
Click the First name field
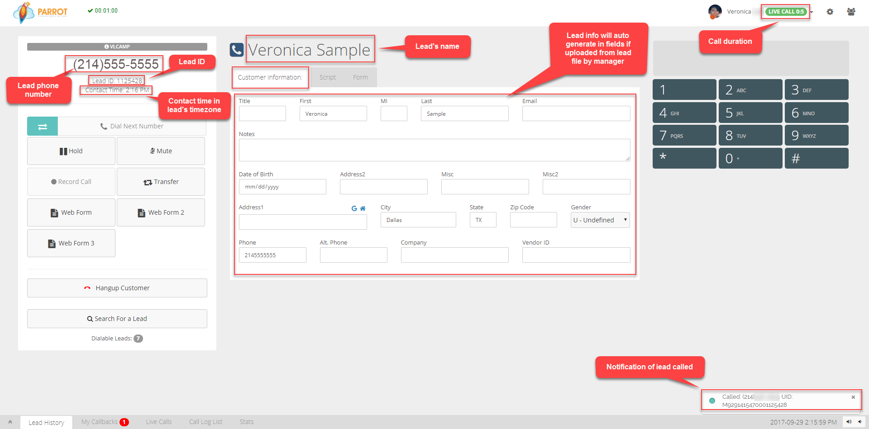pyautogui.click(x=333, y=113)
